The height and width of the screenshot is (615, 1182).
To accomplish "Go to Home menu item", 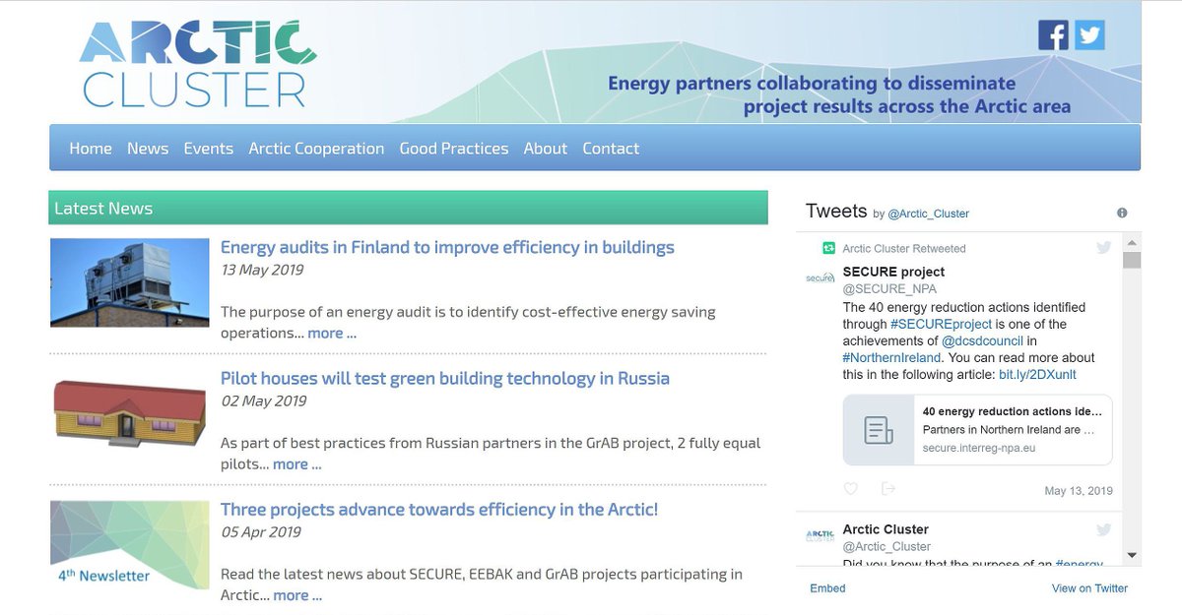I will pyautogui.click(x=91, y=149).
